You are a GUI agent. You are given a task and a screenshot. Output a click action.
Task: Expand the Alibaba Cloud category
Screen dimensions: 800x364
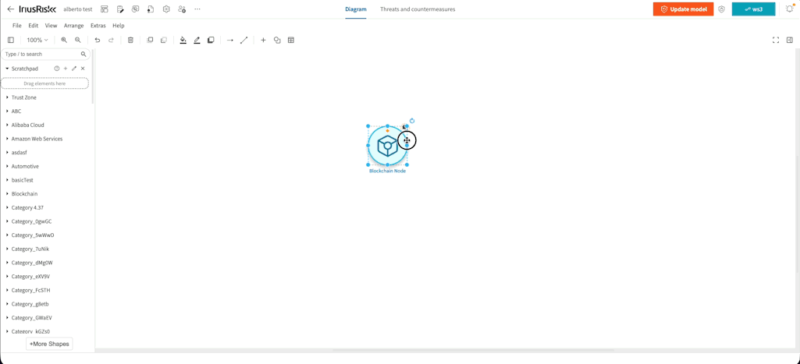[27, 125]
